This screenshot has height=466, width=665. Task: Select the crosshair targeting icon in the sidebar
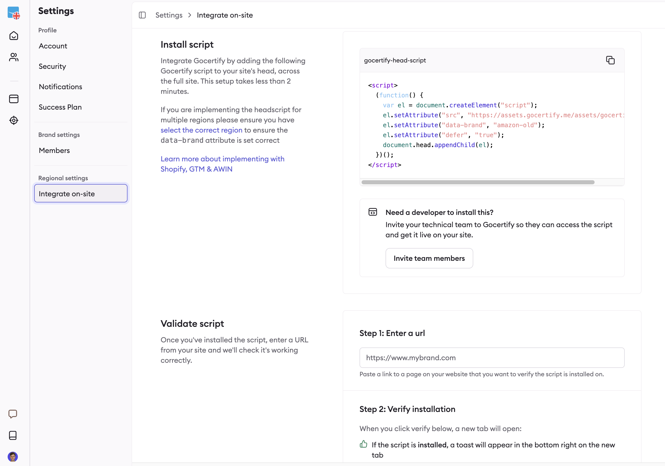click(14, 120)
